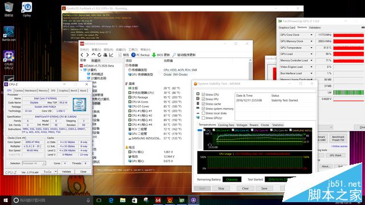Click BIOS 更新 green arrow button
This screenshot has width=365, height=205.
pyautogui.click(x=161, y=55)
